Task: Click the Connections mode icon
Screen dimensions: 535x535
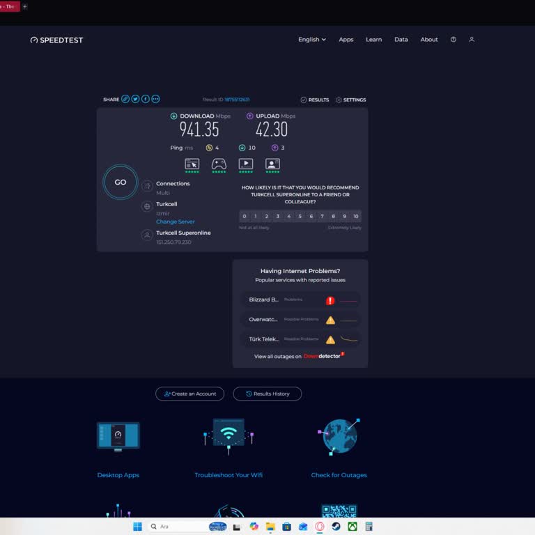Action: [x=147, y=186]
